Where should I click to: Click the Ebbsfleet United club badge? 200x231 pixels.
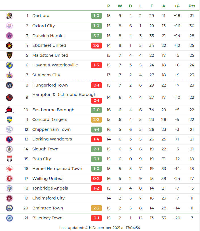(x=9, y=45)
